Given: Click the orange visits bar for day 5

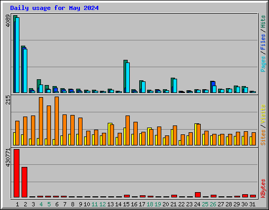Looking at the screenshot, I should [x=49, y=125].
